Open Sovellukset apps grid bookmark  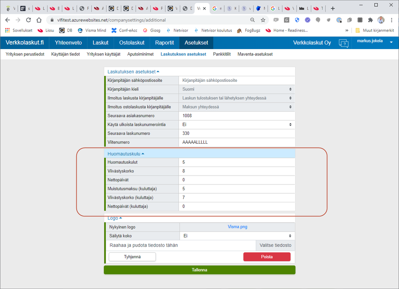pos(19,30)
